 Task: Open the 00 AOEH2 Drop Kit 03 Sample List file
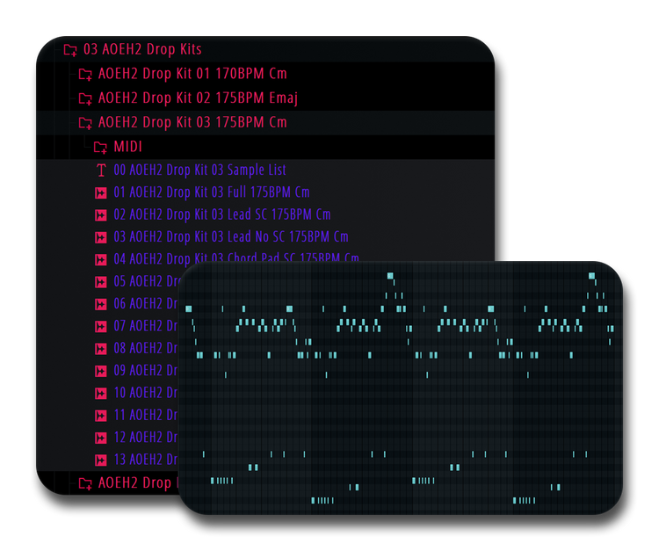[x=199, y=170]
